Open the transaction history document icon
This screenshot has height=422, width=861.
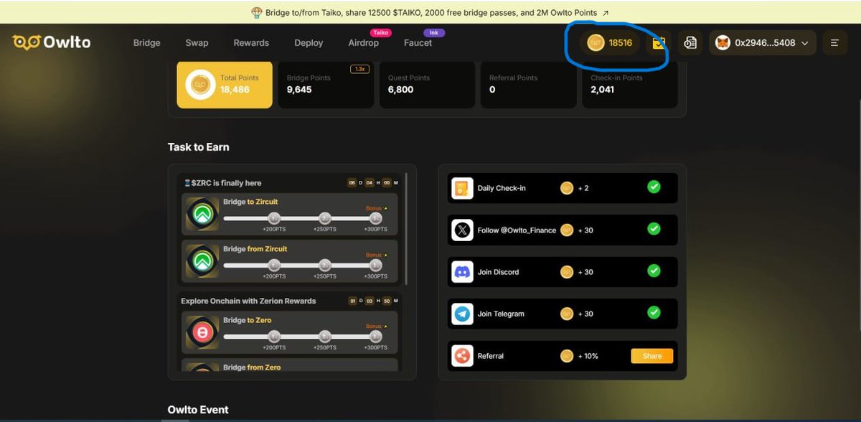point(690,43)
